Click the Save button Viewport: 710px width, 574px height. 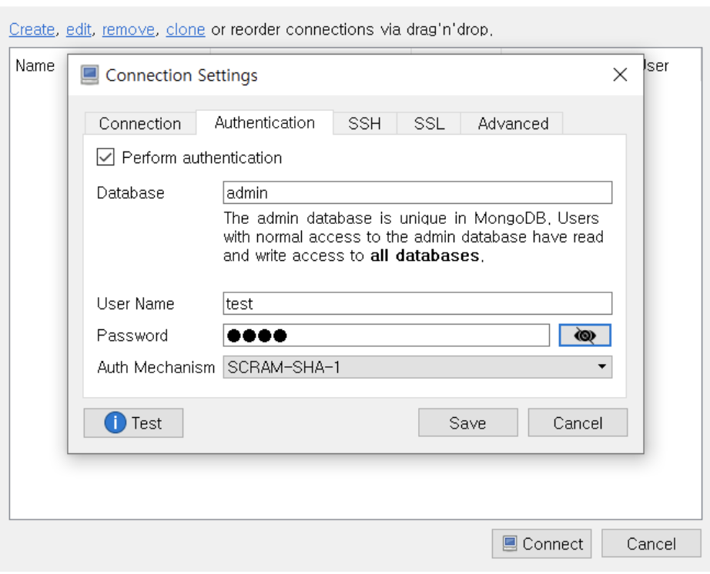(x=467, y=423)
